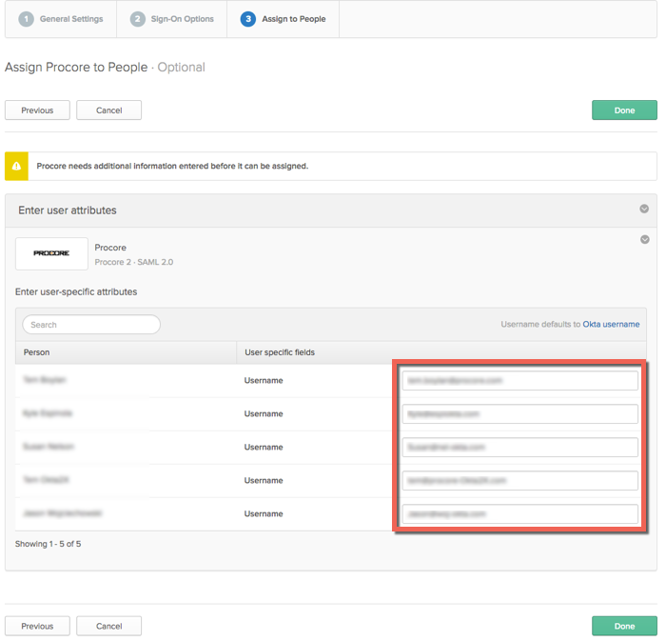Click the Person column header
Image resolution: width=666 pixels, height=641 pixels.
pyautogui.click(x=126, y=352)
